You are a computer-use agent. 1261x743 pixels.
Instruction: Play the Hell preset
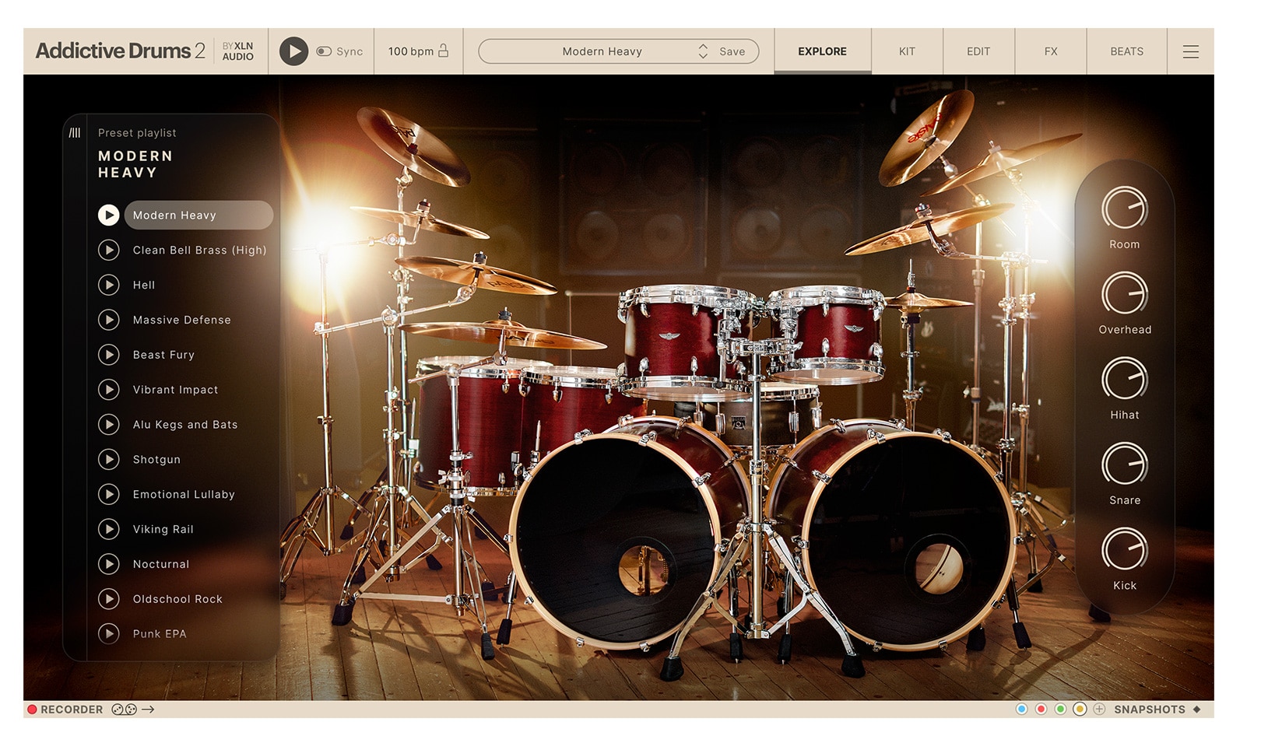coord(108,285)
